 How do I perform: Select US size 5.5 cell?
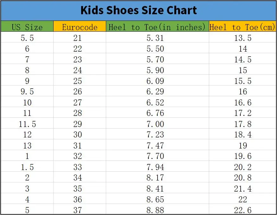pyautogui.click(x=27, y=38)
